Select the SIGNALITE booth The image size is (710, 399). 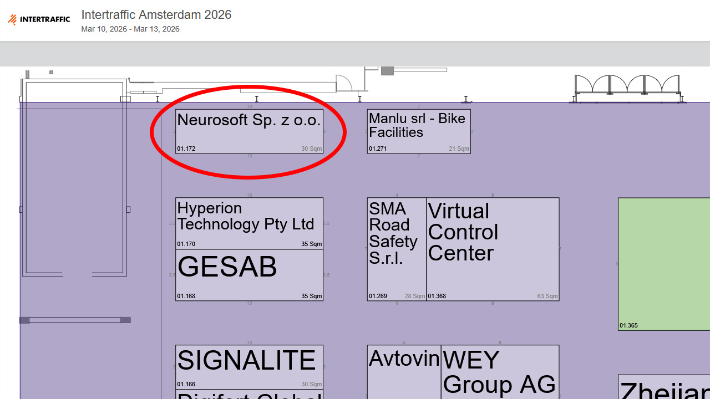point(249,366)
